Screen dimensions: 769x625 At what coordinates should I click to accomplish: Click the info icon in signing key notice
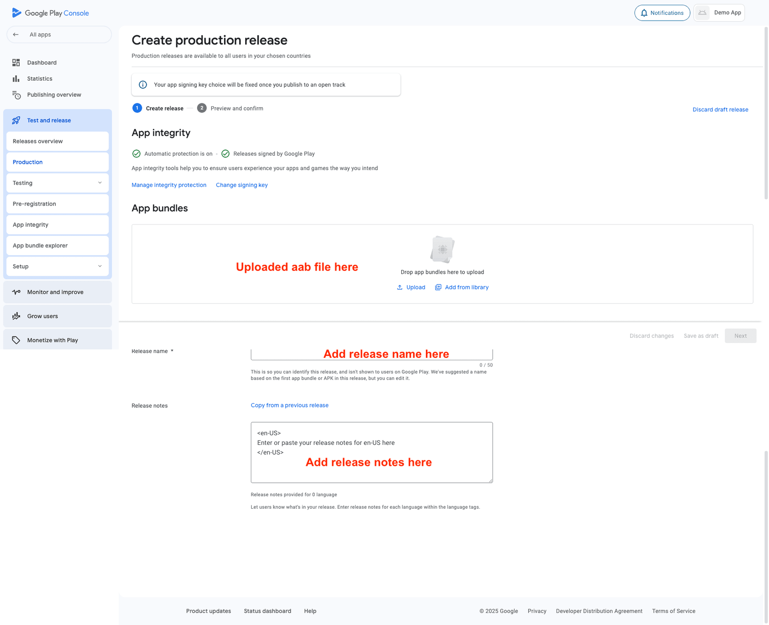[x=143, y=85]
